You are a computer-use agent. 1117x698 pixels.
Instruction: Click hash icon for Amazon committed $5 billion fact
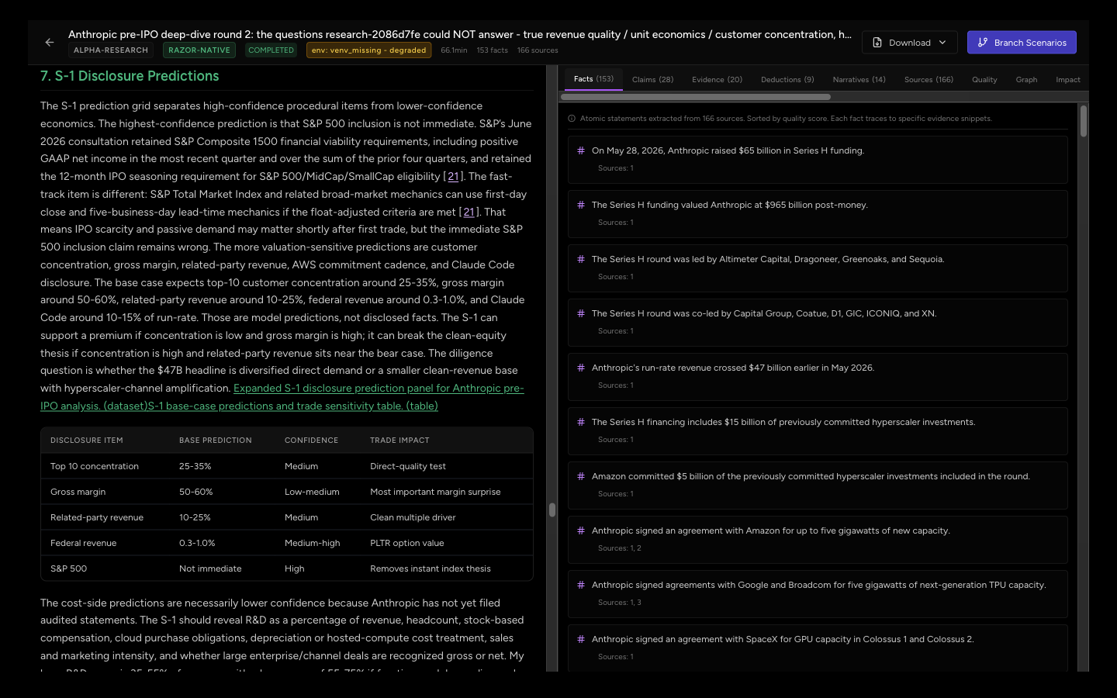click(x=581, y=476)
